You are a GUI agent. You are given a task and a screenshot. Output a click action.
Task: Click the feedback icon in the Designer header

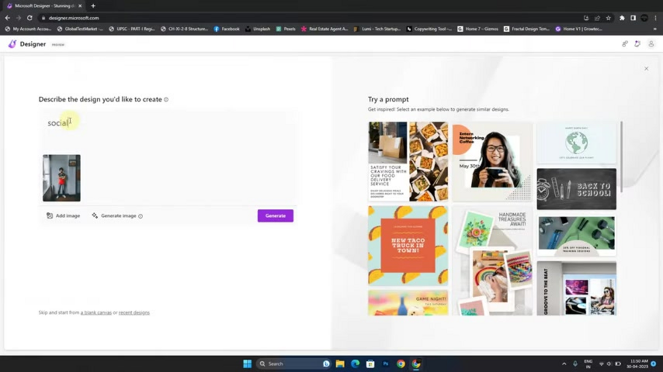point(637,44)
